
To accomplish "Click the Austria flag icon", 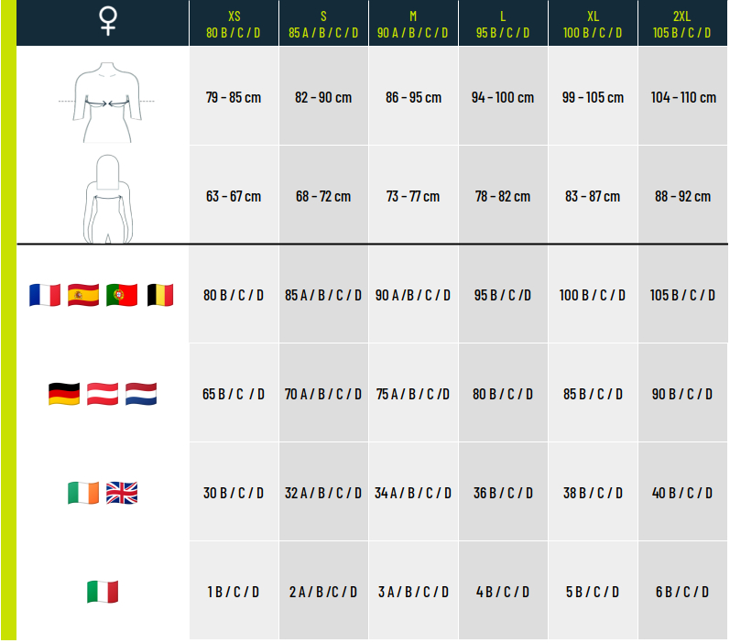I will click(103, 394).
